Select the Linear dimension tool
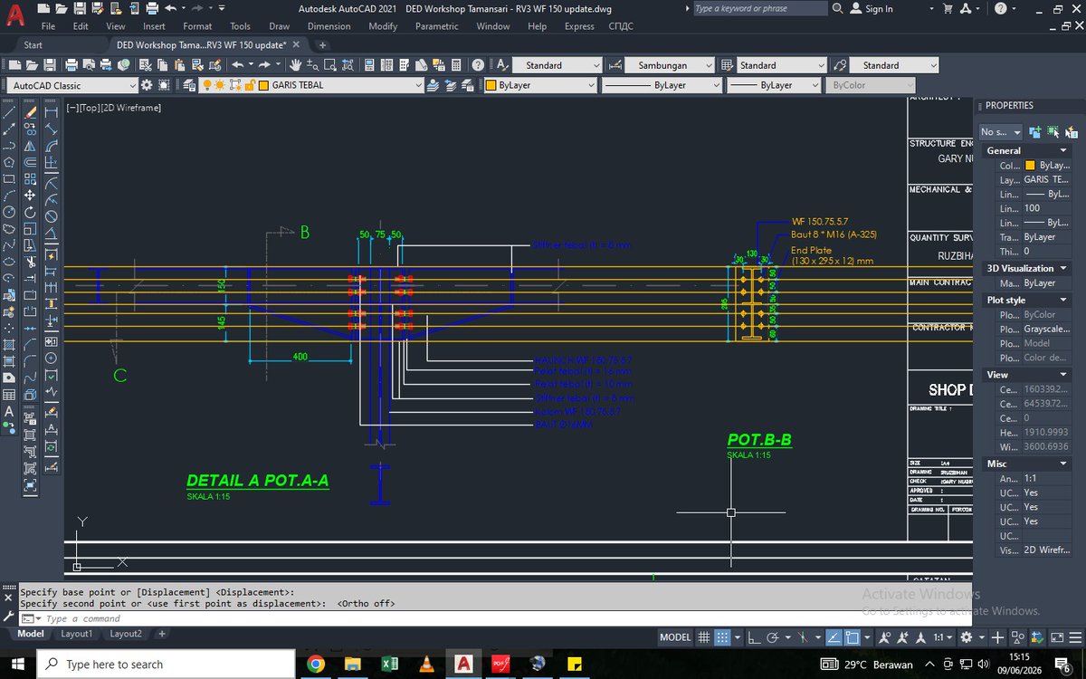This screenshot has height=679, width=1086. coord(51,112)
